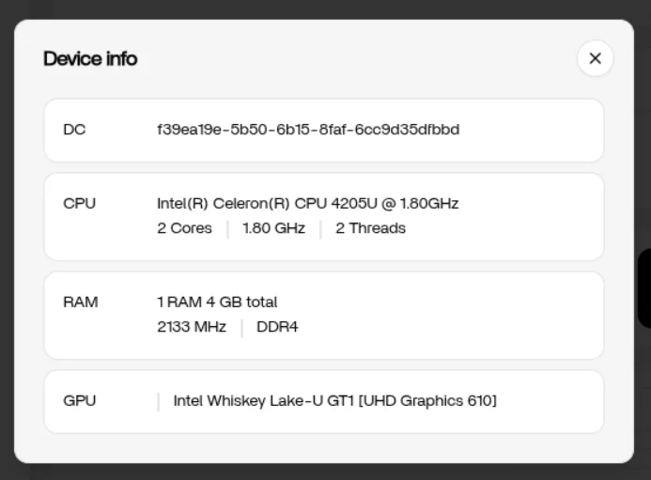Click the RAM label
Screen dimensions: 651x480
click(81, 302)
